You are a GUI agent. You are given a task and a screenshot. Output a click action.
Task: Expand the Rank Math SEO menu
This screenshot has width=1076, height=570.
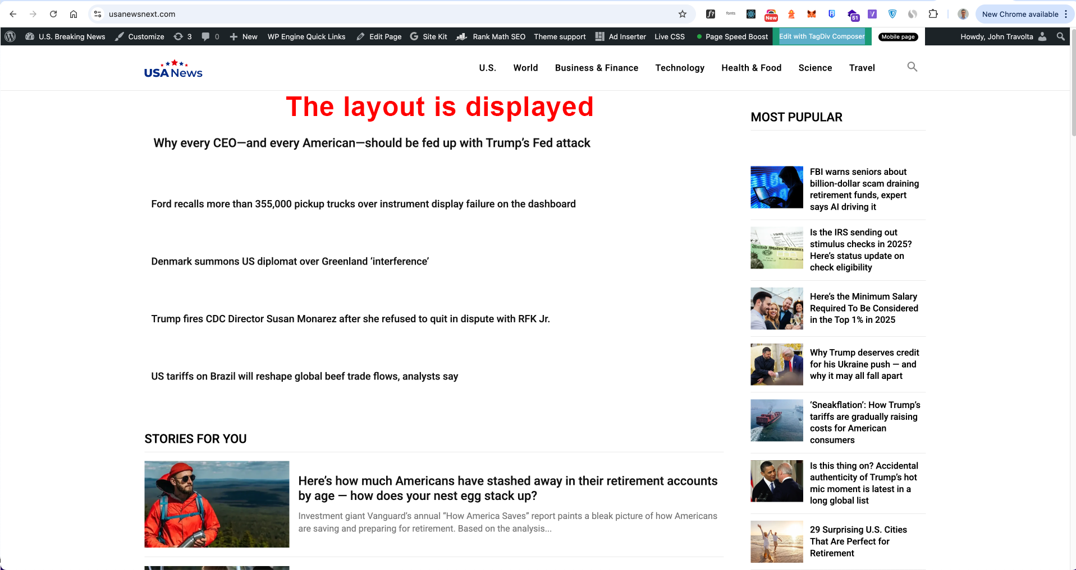491,36
